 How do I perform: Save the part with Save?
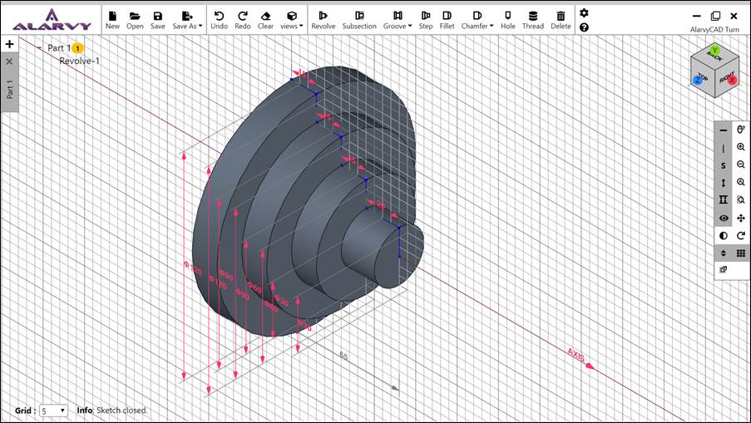pyautogui.click(x=157, y=20)
